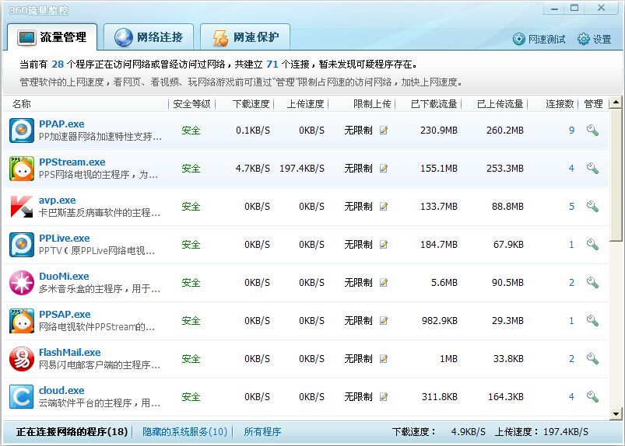Click 197.4KB/S upload speed of PPStream.exe
Image resolution: width=625 pixels, height=446 pixels.
coord(302,169)
